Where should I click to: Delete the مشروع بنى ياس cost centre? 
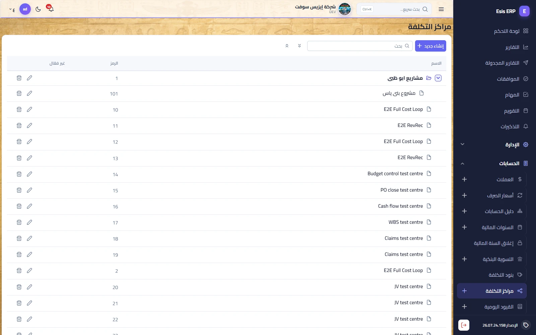pos(19,93)
